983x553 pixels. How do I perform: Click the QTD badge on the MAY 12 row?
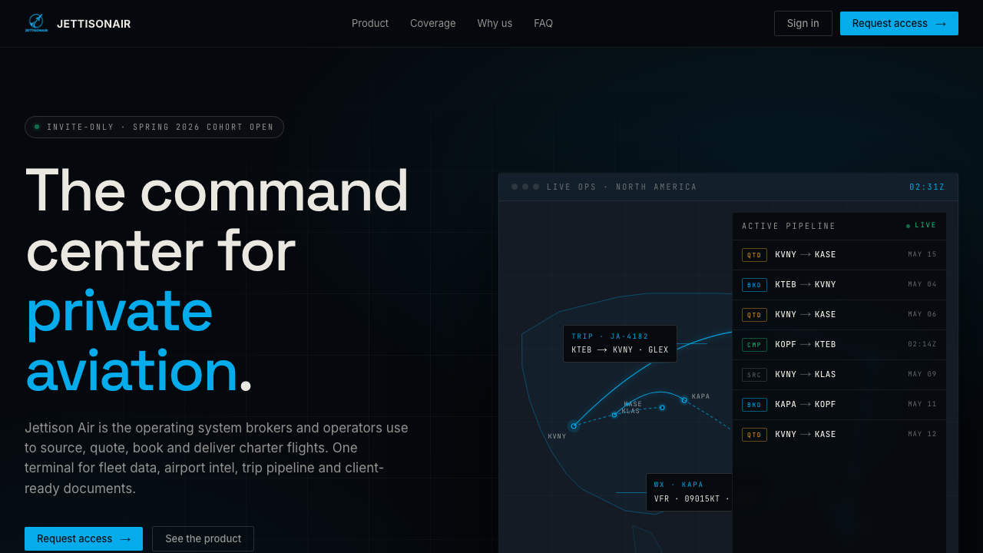click(754, 435)
